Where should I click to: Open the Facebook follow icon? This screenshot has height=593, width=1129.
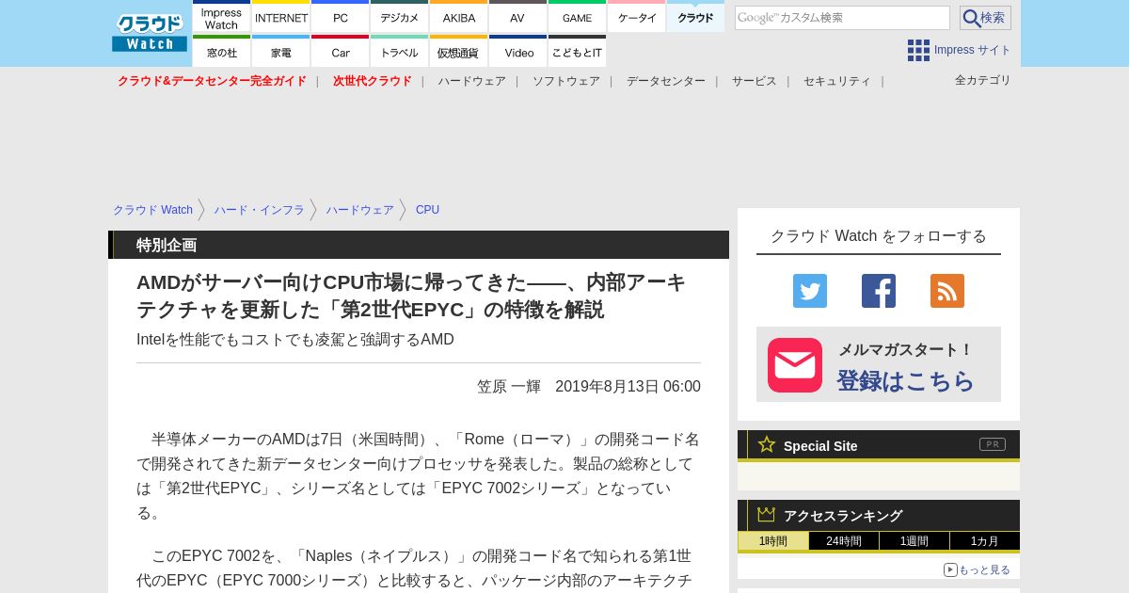pos(879,291)
